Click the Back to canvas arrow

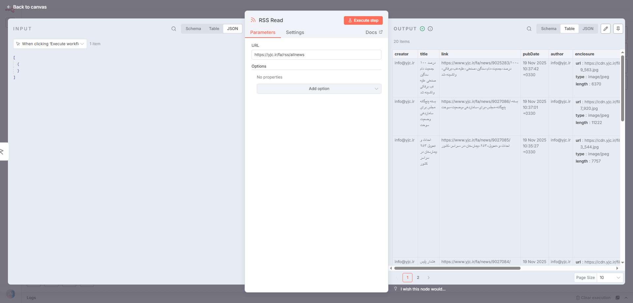(x=9, y=7)
